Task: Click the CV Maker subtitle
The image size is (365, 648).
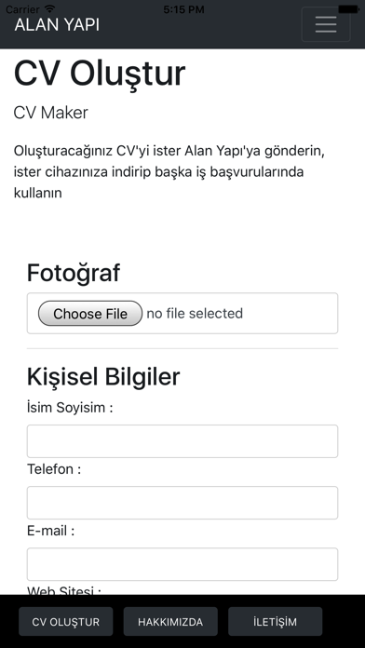Action: point(51,113)
